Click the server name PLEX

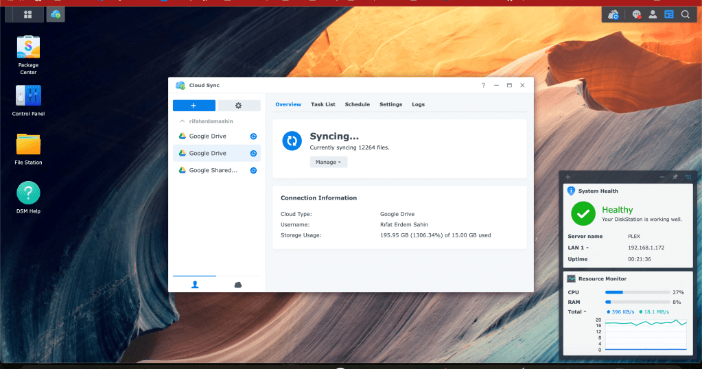[x=634, y=236]
